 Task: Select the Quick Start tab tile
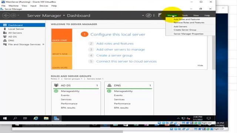click(x=62, y=35)
